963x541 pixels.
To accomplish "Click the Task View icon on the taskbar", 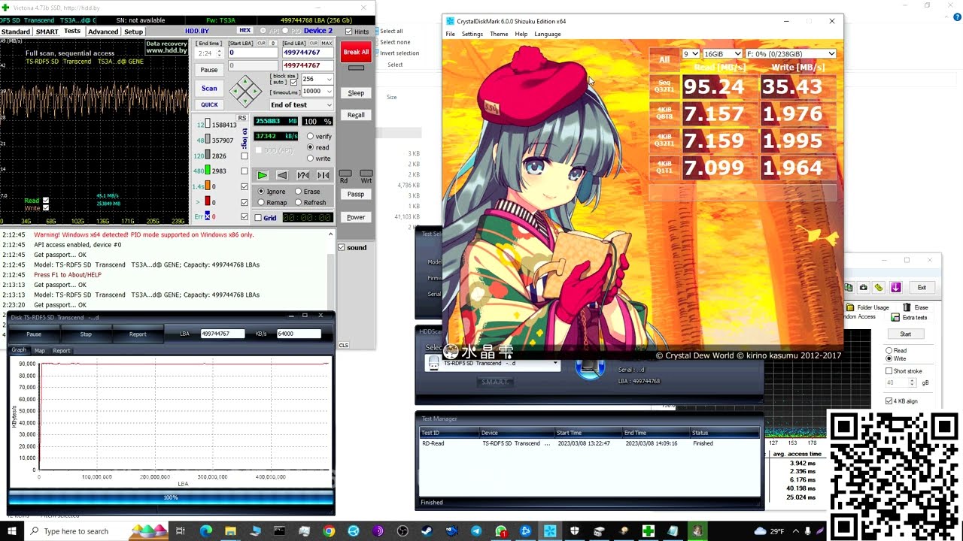I will [x=181, y=531].
